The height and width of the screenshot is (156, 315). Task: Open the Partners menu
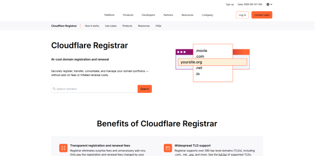[x=168, y=15]
